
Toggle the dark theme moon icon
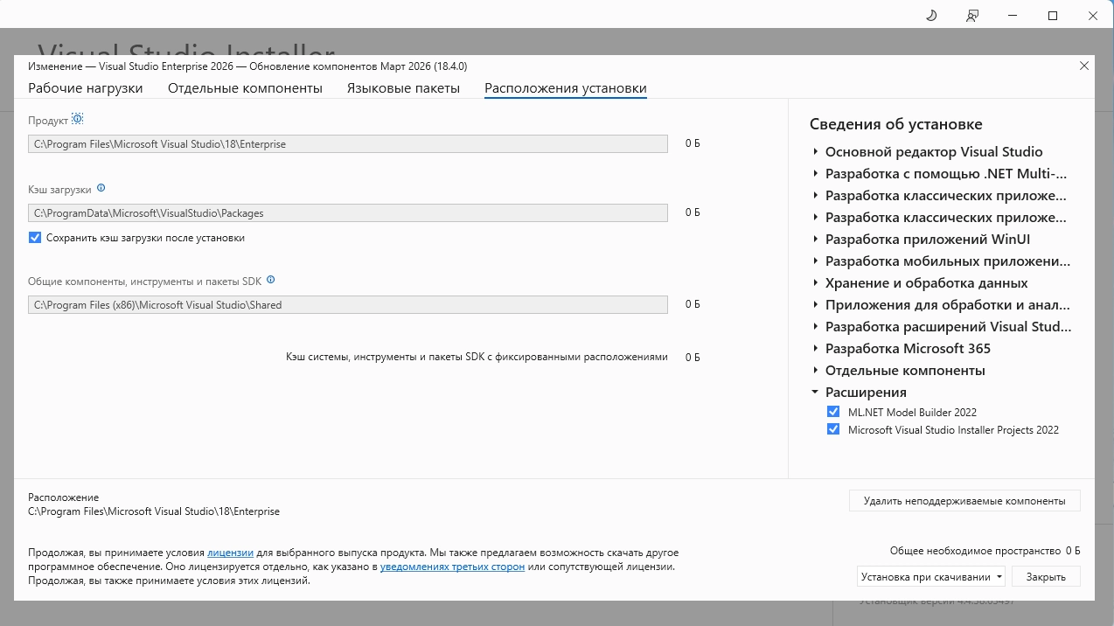(x=931, y=16)
